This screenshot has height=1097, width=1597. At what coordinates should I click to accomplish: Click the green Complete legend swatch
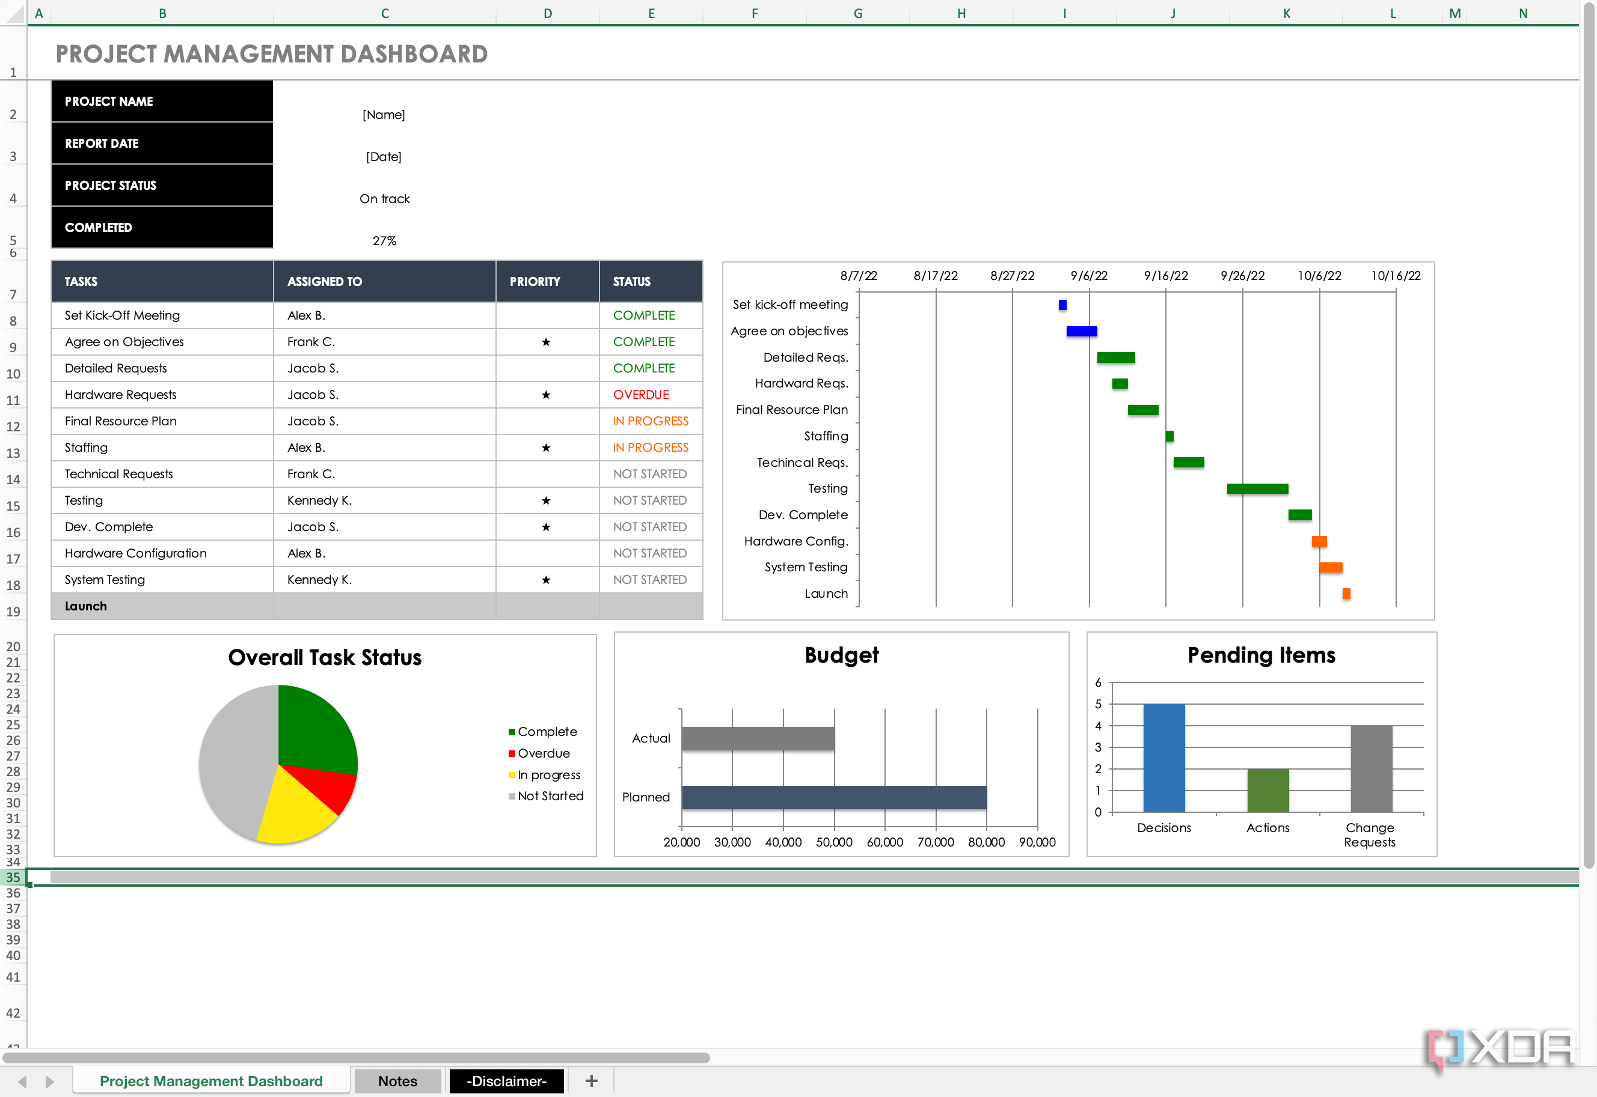click(x=512, y=732)
